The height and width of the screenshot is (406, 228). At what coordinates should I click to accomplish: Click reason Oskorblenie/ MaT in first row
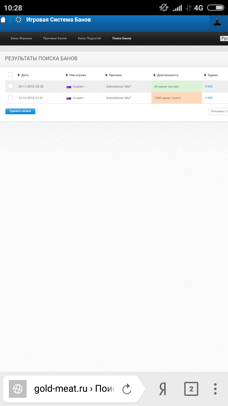click(118, 87)
